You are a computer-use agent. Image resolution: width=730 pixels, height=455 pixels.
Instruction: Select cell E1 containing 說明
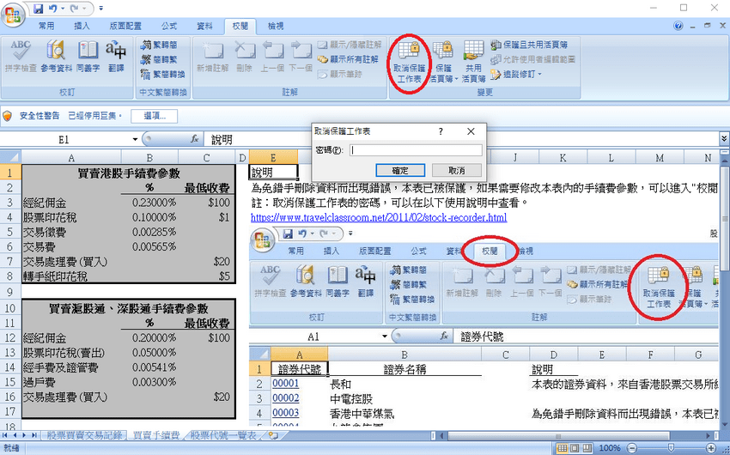coord(273,173)
